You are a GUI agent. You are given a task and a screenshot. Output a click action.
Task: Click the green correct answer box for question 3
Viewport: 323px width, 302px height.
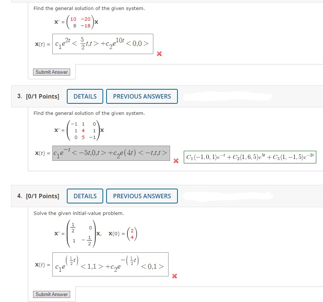pyautogui.click(x=250, y=157)
